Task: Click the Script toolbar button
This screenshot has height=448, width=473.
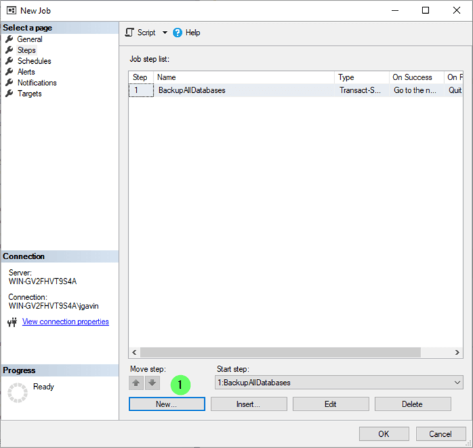Action: [141, 33]
